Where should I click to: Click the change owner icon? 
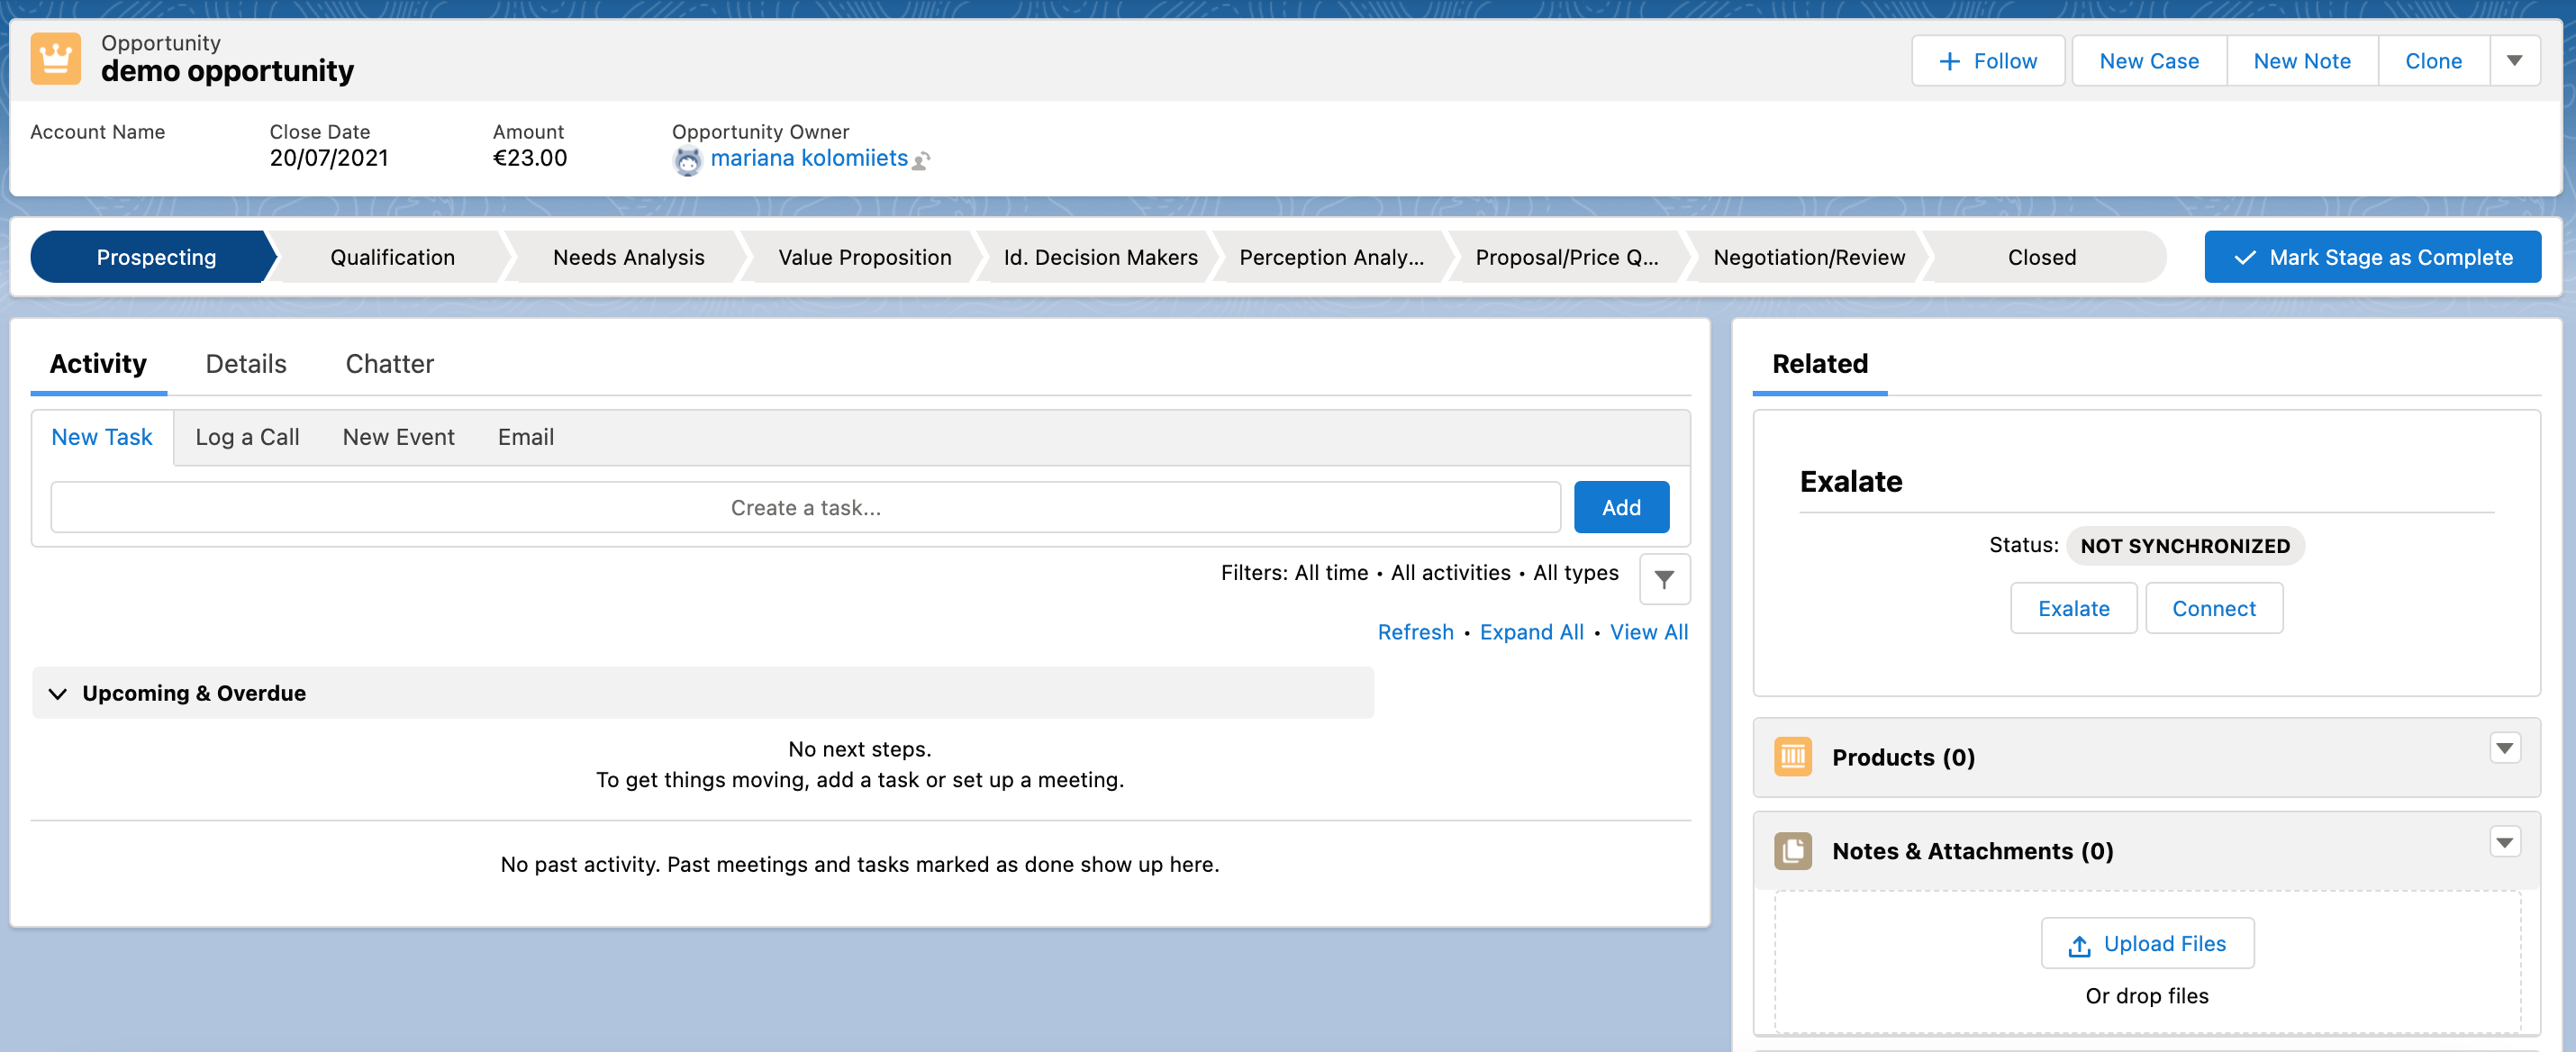[921, 160]
